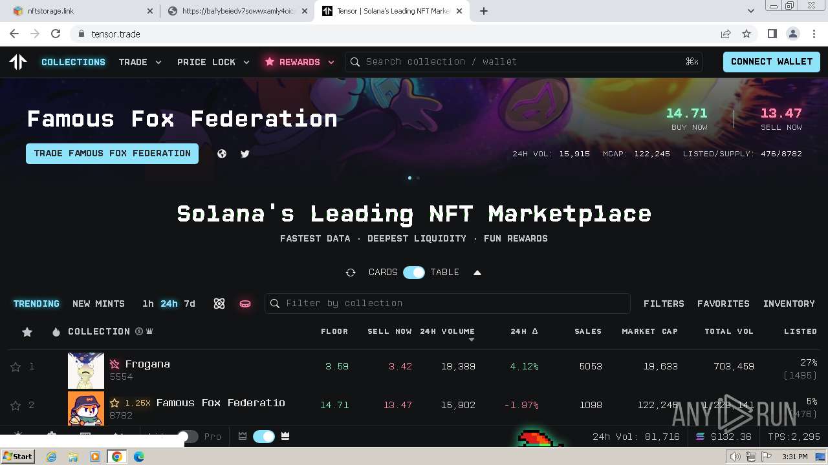Open Microsoft Edge from taskbar

pos(138,457)
